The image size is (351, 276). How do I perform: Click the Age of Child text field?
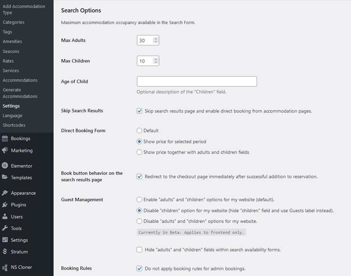(197, 81)
